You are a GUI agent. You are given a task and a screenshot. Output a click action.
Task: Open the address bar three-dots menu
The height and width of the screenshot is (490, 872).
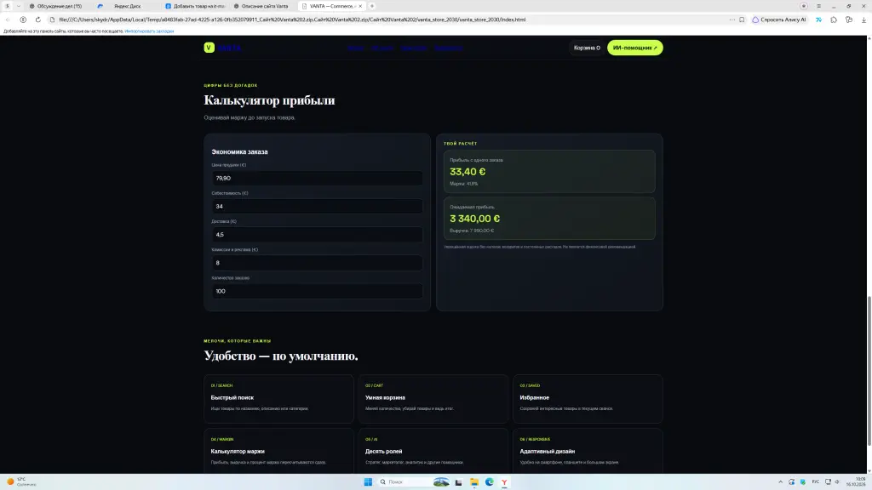coord(731,20)
